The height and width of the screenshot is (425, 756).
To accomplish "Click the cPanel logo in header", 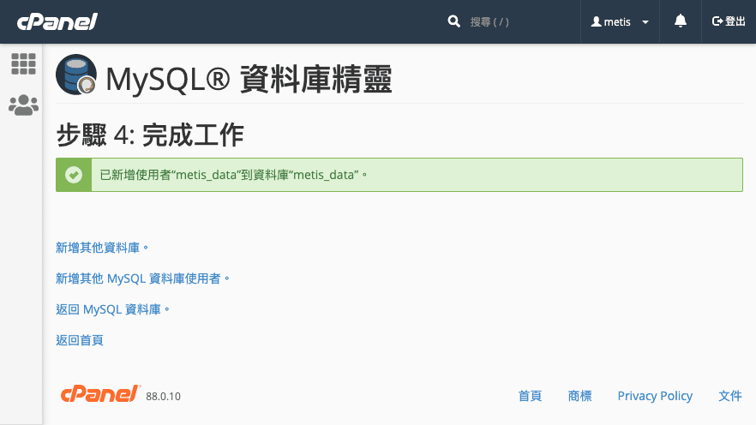I will [x=57, y=21].
